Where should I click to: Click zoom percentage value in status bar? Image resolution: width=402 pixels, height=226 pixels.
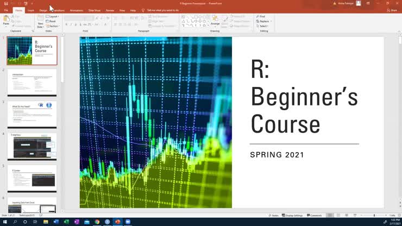coord(392,216)
